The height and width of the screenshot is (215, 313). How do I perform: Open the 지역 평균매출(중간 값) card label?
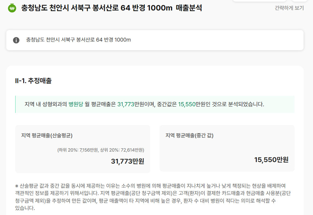pyautogui.click(x=189, y=136)
